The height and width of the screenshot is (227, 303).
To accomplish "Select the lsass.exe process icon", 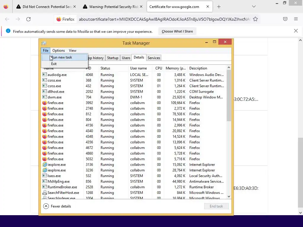I will [x=45, y=176].
